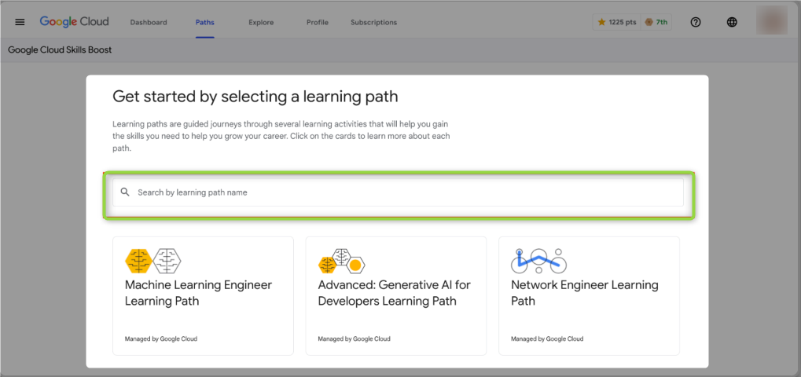The height and width of the screenshot is (377, 801).
Task: Click the Get started by selecting heading
Action: (255, 97)
